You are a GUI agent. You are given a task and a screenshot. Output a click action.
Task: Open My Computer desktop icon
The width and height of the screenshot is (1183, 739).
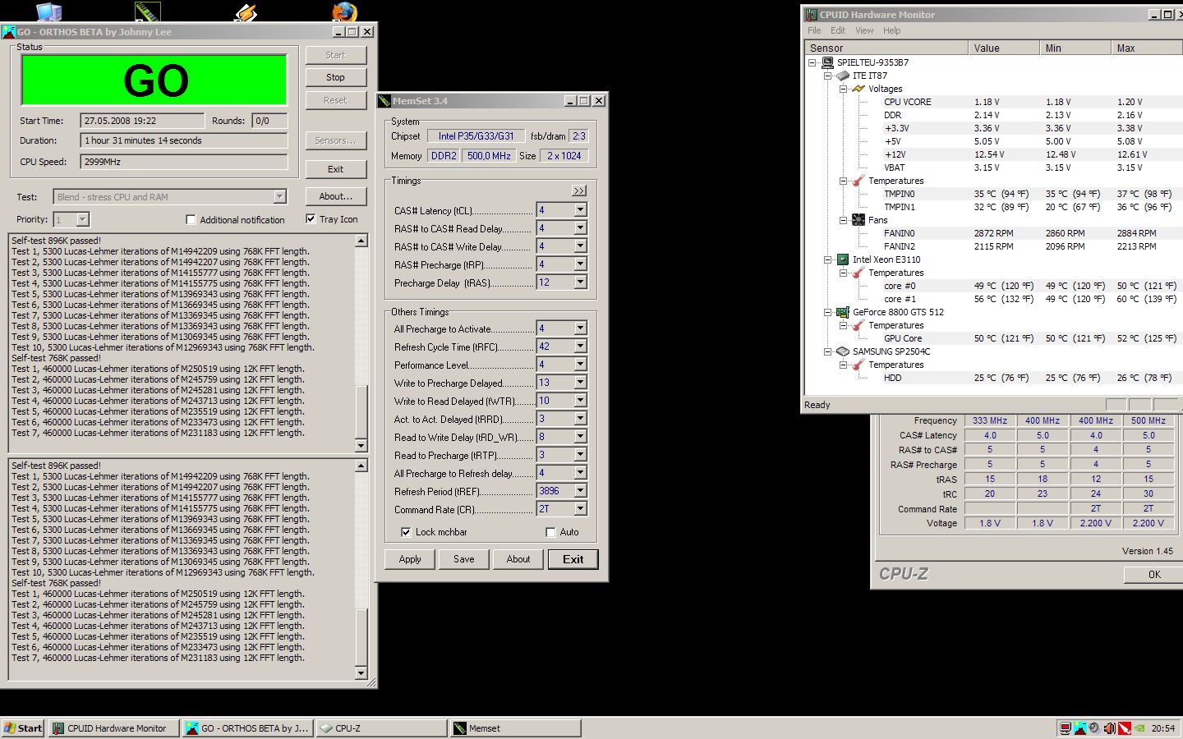point(49,11)
